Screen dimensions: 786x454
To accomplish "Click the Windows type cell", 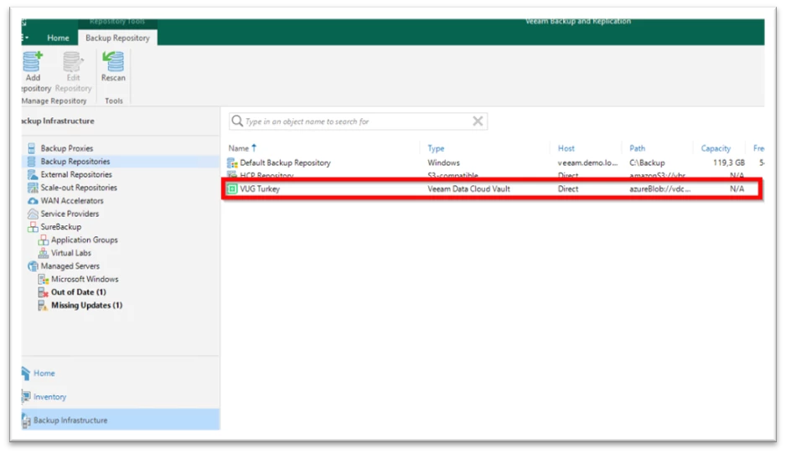I will (443, 163).
